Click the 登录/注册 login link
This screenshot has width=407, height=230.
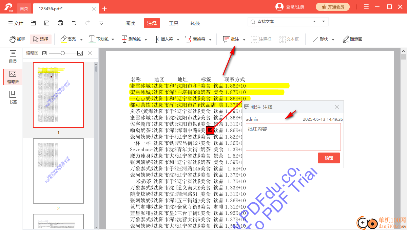295,7
